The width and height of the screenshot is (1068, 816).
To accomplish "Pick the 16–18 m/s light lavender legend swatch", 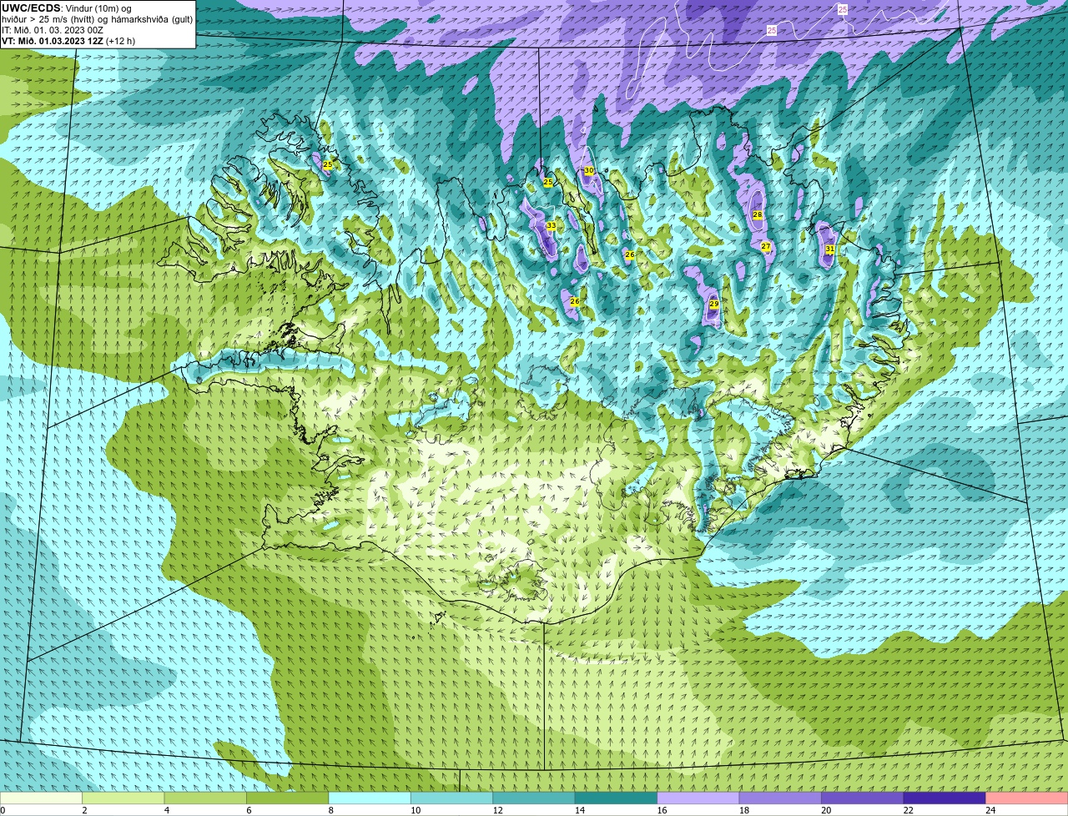I will [698, 798].
